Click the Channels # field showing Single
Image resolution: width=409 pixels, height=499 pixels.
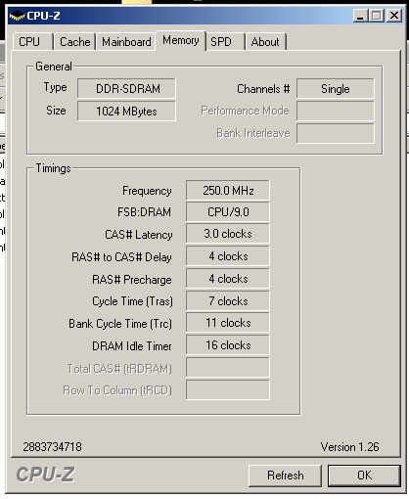[336, 88]
